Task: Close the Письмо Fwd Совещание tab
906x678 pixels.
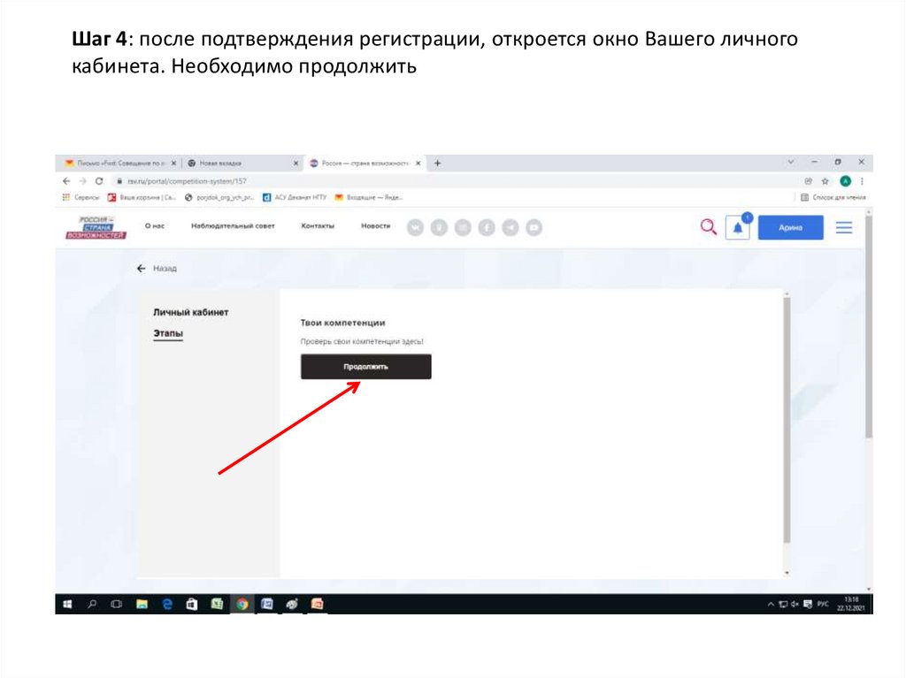Action: pyautogui.click(x=173, y=164)
